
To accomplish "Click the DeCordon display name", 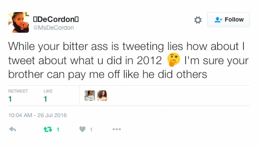I will pos(56,19).
